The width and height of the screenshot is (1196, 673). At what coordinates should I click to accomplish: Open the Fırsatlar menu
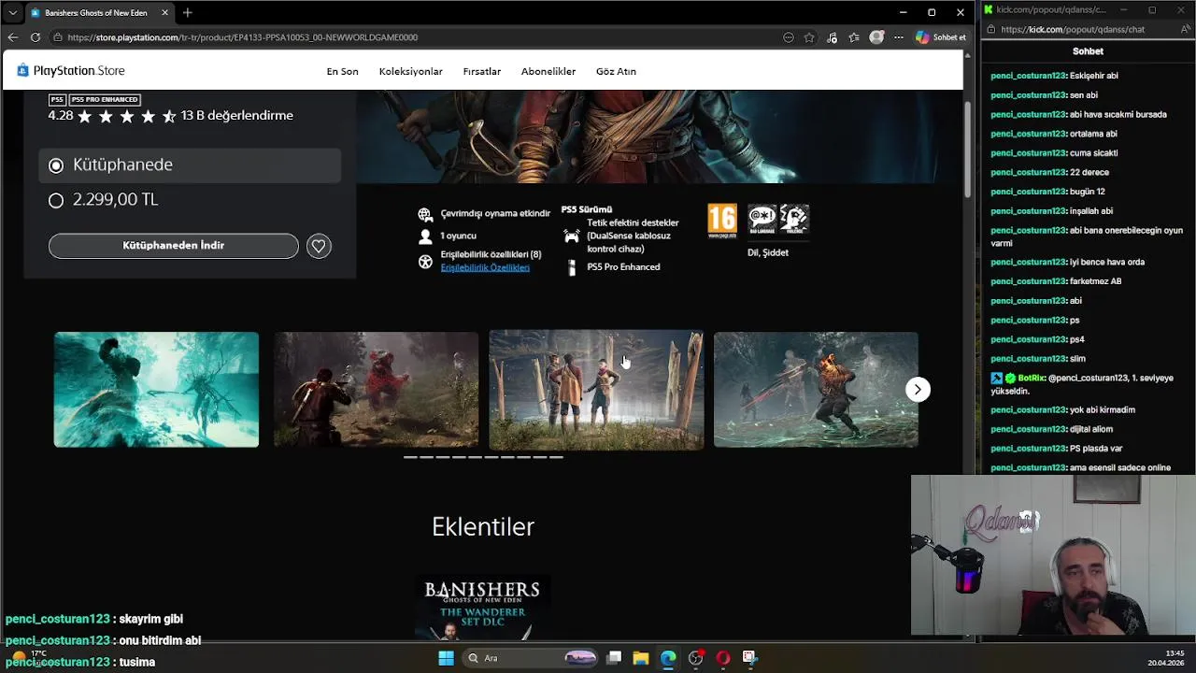[482, 72]
